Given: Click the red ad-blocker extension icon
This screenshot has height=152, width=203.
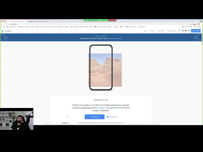Looking at the screenshot, I should click(x=194, y=24).
